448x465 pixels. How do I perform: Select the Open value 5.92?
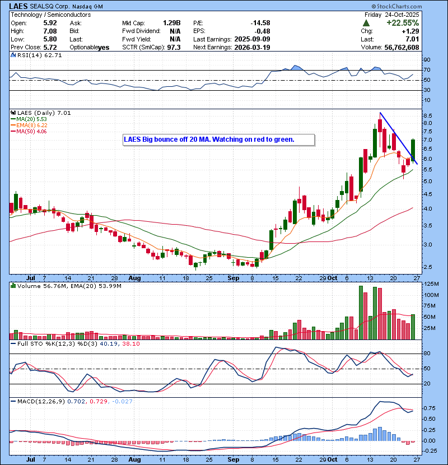pyautogui.click(x=50, y=23)
